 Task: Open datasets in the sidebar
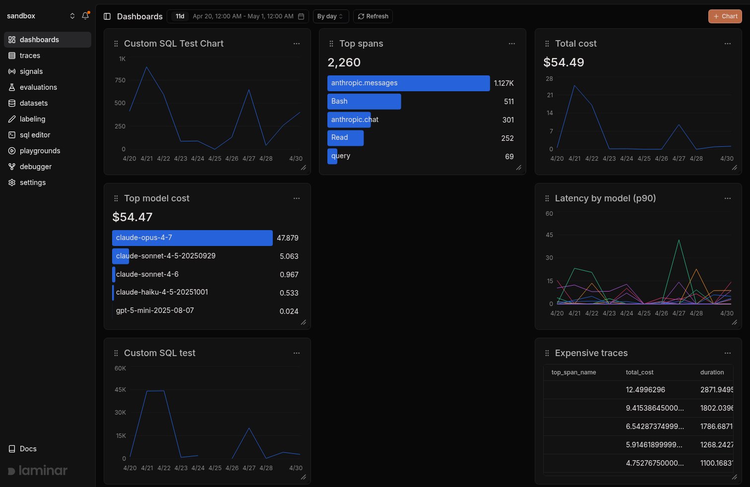48,103
